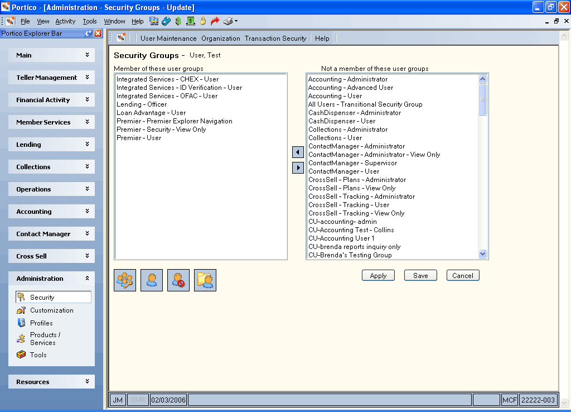Close the Portico Explorer Bar

click(x=98, y=33)
